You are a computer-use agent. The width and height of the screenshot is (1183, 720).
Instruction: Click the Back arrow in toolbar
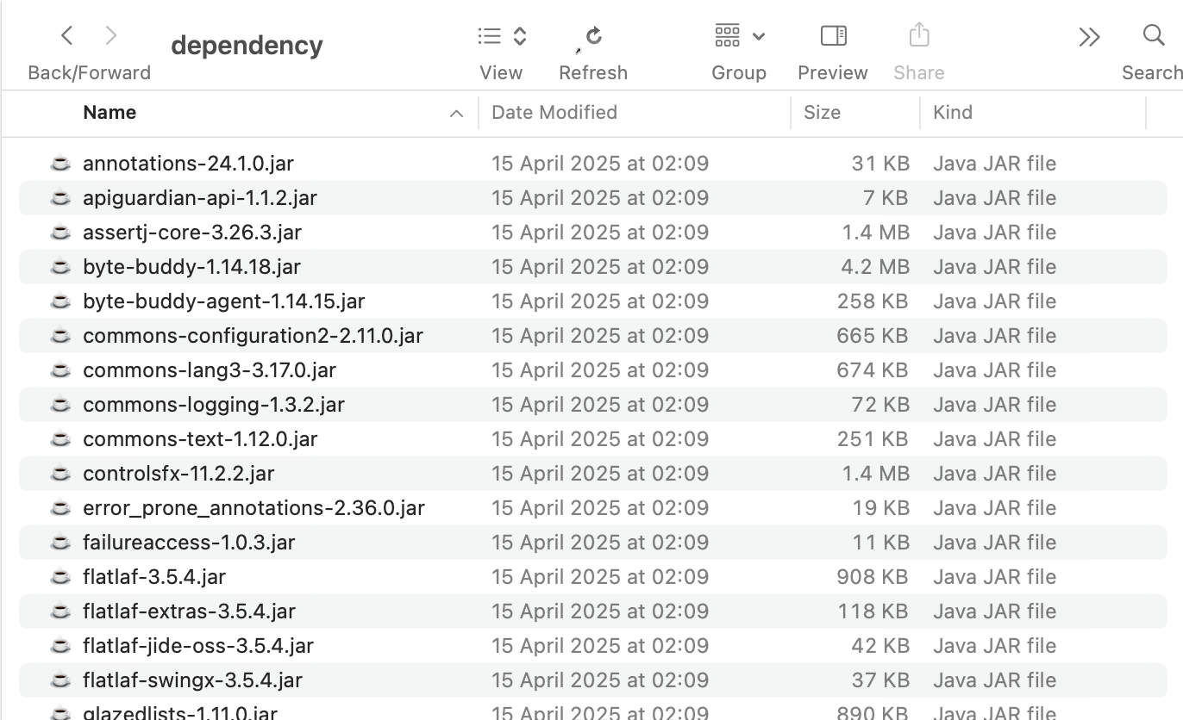point(67,36)
